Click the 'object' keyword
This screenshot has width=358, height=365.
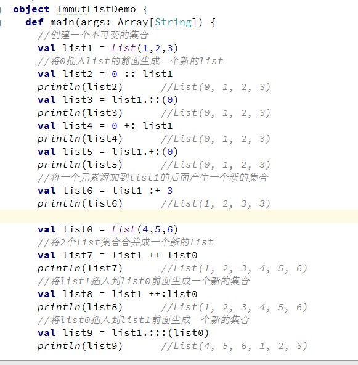click(x=31, y=9)
